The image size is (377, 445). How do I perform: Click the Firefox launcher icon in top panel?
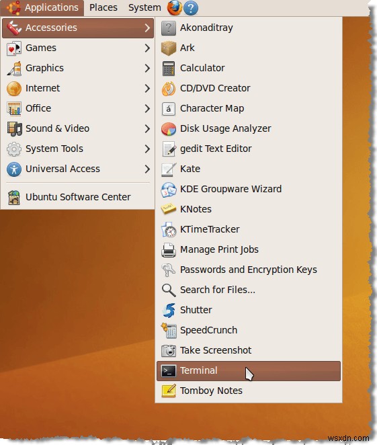click(x=174, y=7)
